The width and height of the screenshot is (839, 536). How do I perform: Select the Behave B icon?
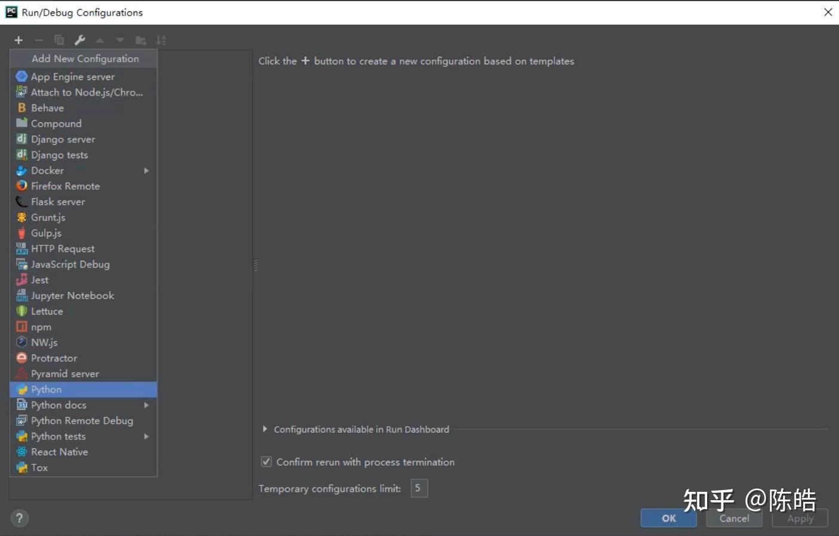pyautogui.click(x=21, y=107)
